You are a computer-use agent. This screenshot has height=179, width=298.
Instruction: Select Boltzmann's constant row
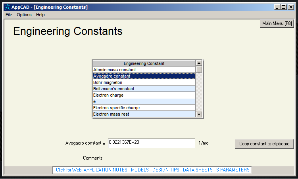[x=144, y=89]
